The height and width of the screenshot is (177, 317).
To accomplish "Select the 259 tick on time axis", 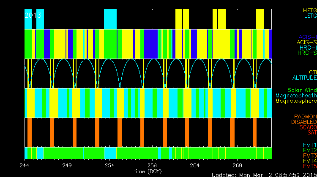I will (x=152, y=166).
